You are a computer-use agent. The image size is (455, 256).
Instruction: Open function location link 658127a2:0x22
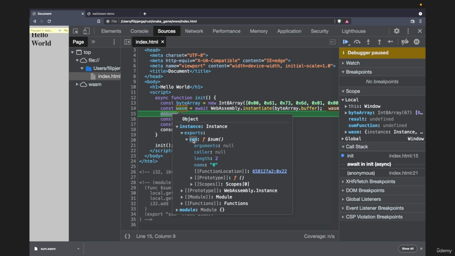tap(269, 171)
